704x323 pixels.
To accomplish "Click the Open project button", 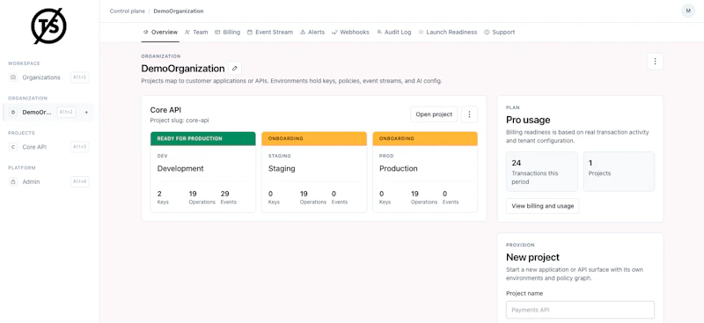I will (x=434, y=114).
